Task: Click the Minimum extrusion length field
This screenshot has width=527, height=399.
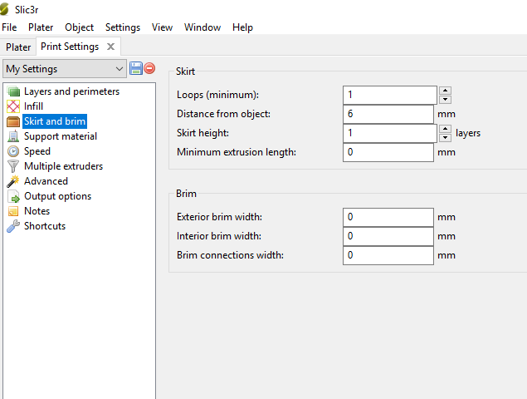Action: (388, 152)
